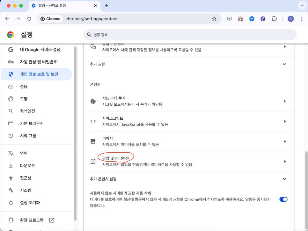The height and width of the screenshot is (231, 308).
Task: Click the profile avatar icon
Action: [x=290, y=19]
